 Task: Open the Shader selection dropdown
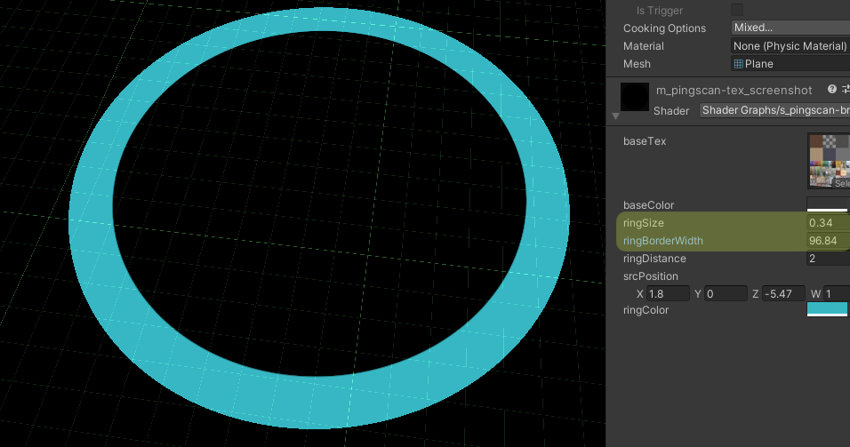click(x=774, y=111)
